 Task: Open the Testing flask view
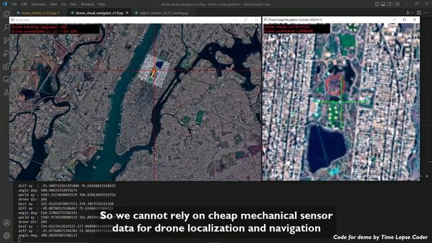click(x=6, y=92)
